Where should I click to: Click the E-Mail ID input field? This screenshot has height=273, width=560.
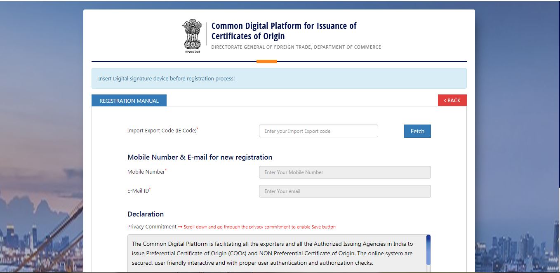[x=344, y=191]
